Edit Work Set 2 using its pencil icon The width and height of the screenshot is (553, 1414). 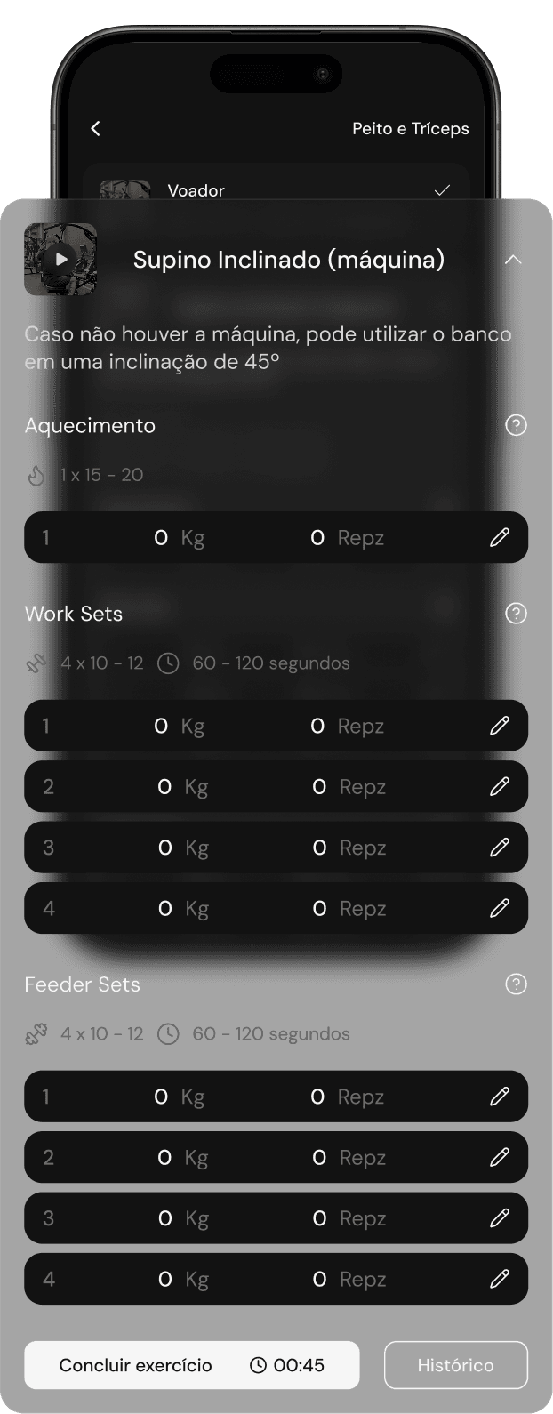[x=500, y=786]
